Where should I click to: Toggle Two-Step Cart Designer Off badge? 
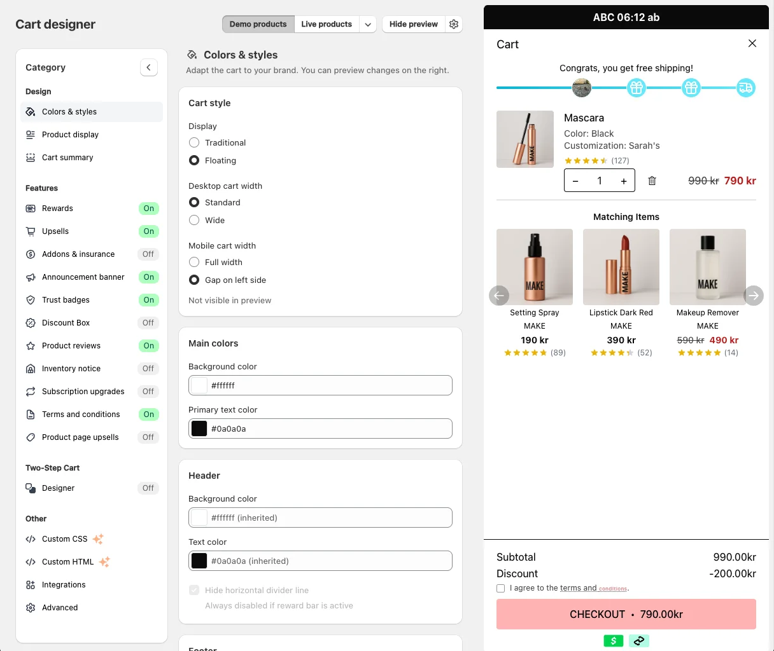coord(148,488)
